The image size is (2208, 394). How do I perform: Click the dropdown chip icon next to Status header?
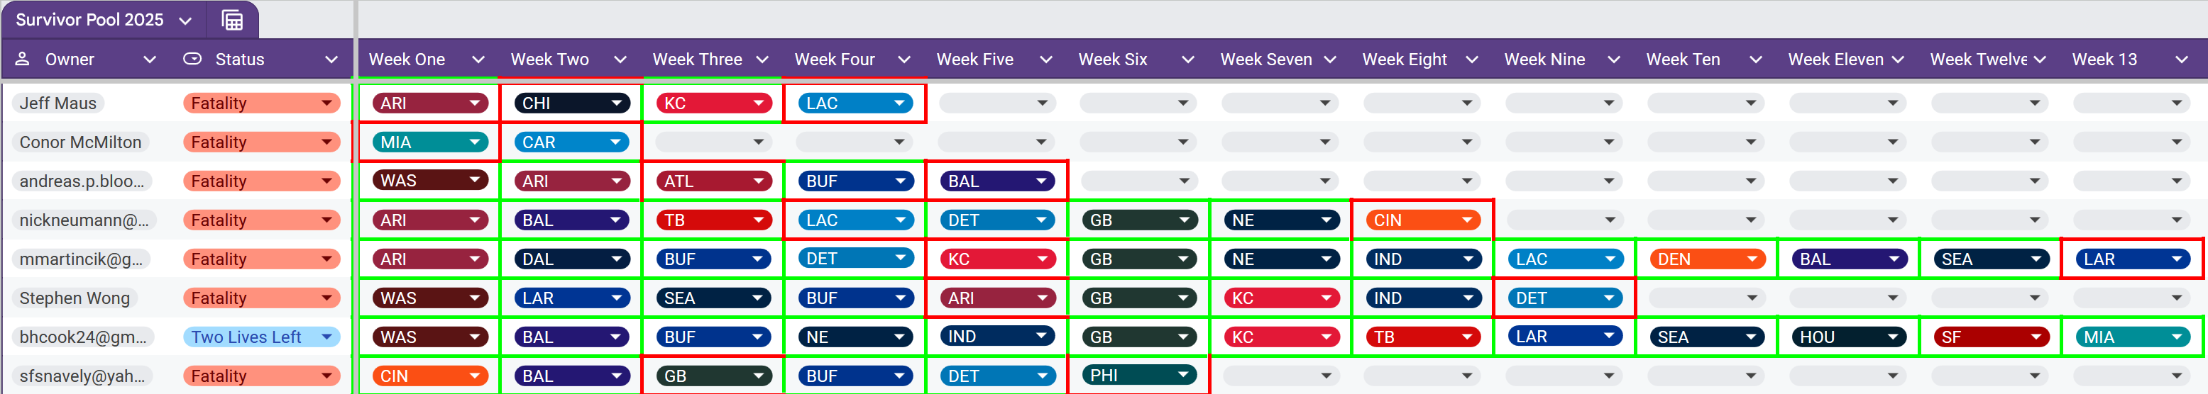(193, 59)
